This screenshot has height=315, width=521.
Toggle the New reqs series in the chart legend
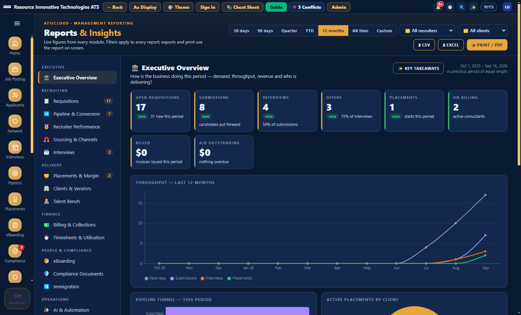155,278
